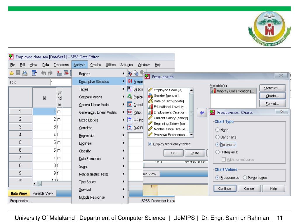Expand the Tables submenu
Image resolution: width=299 pixels, height=224 pixels.
100,89
